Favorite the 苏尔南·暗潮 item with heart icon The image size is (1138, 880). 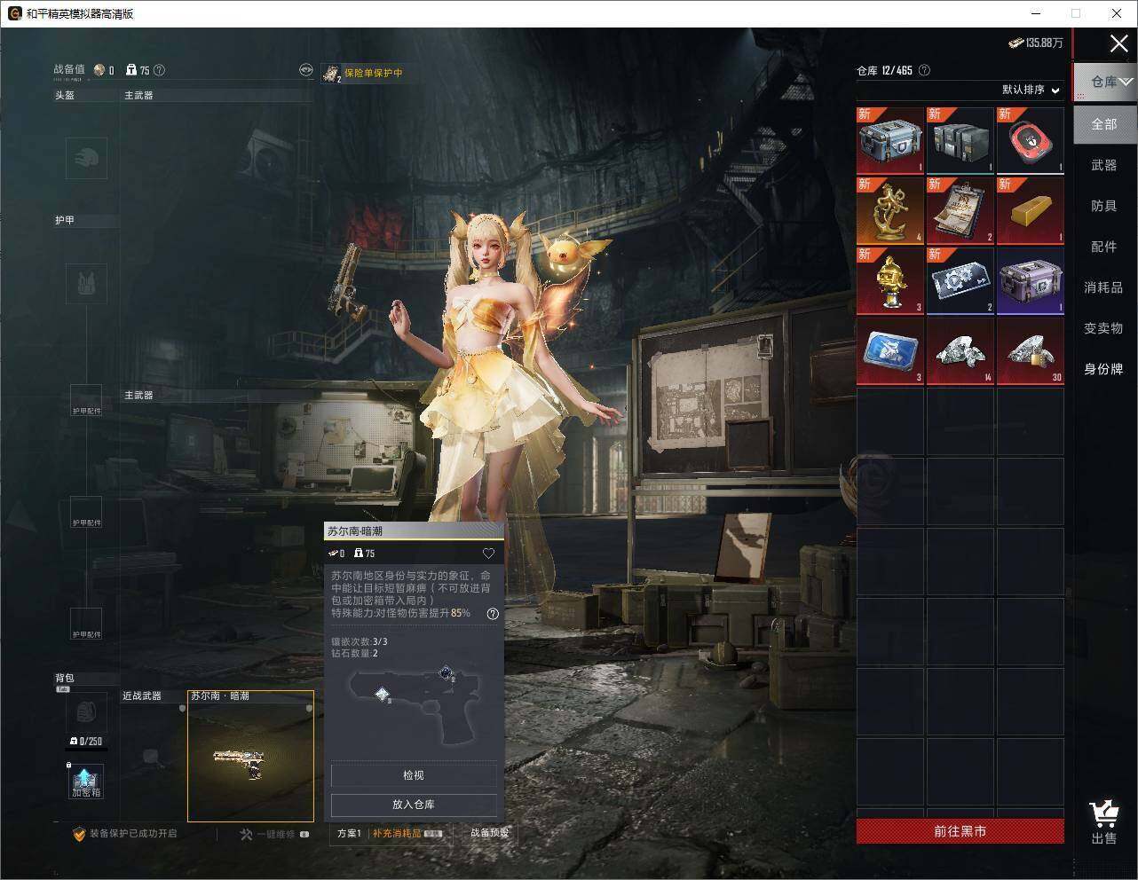pyautogui.click(x=488, y=554)
